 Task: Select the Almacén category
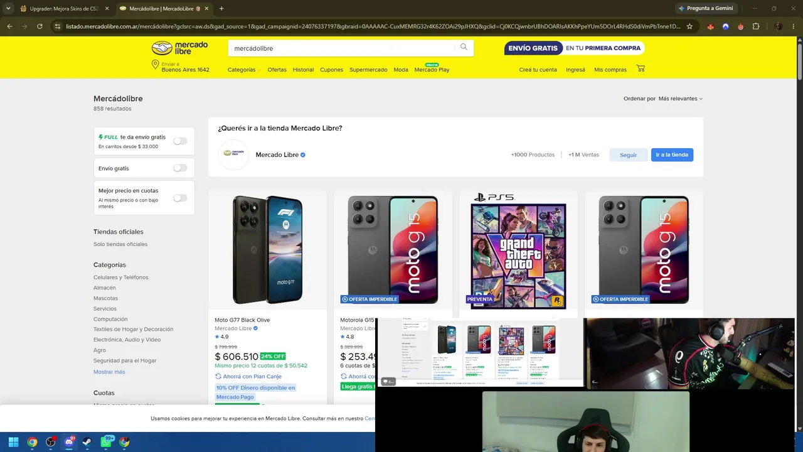tap(105, 288)
